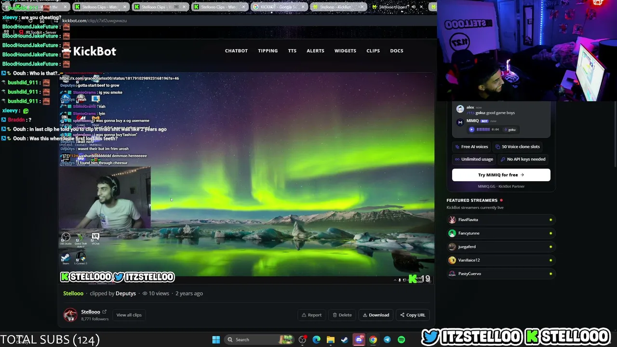Click Vanillaice12's avatar icon

(x=452, y=260)
